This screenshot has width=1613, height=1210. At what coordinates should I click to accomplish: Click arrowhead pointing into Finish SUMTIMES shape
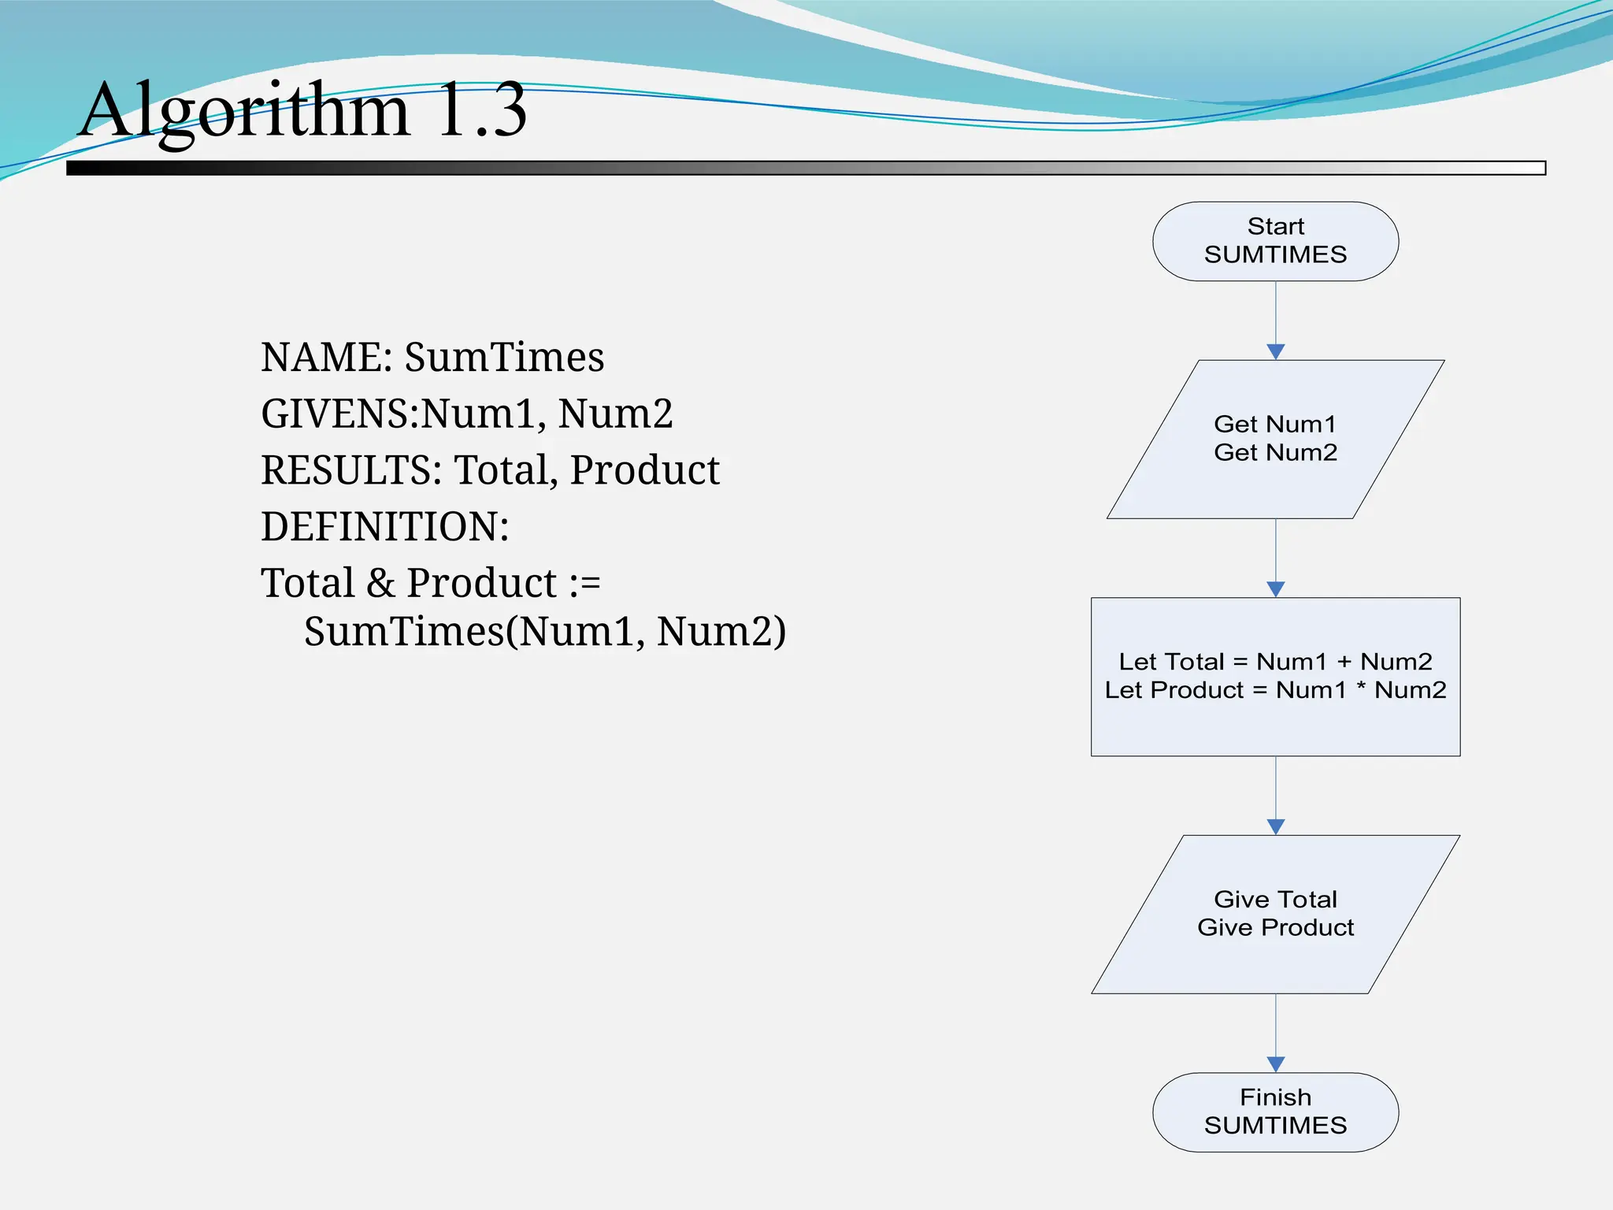pyautogui.click(x=1276, y=1063)
